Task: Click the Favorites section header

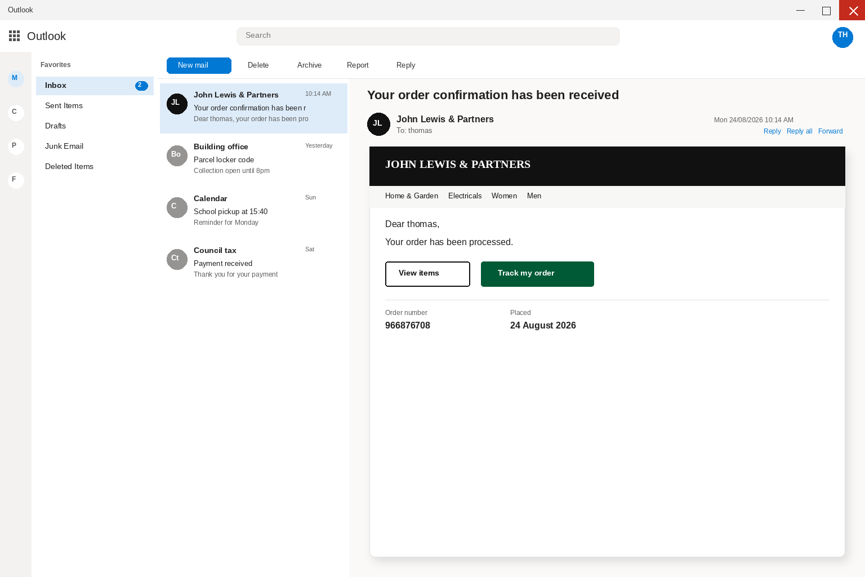Action: (56, 65)
